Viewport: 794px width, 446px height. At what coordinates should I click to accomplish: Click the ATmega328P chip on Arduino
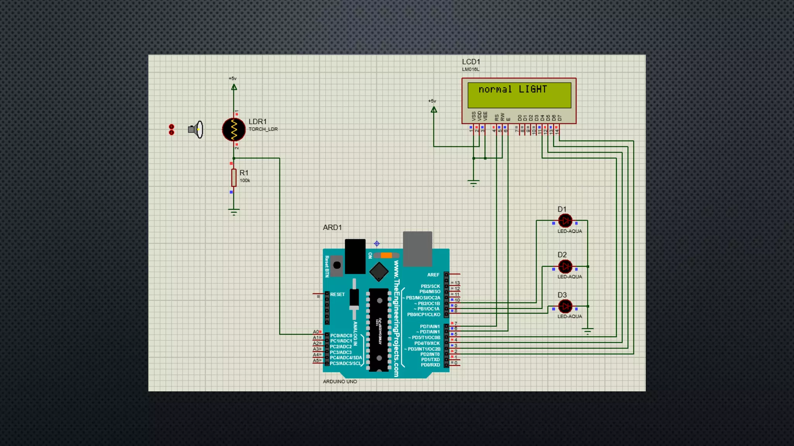(379, 329)
